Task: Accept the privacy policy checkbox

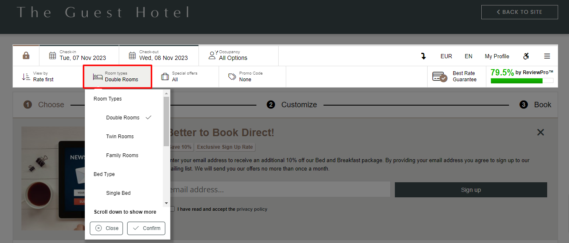Action: coord(172,209)
